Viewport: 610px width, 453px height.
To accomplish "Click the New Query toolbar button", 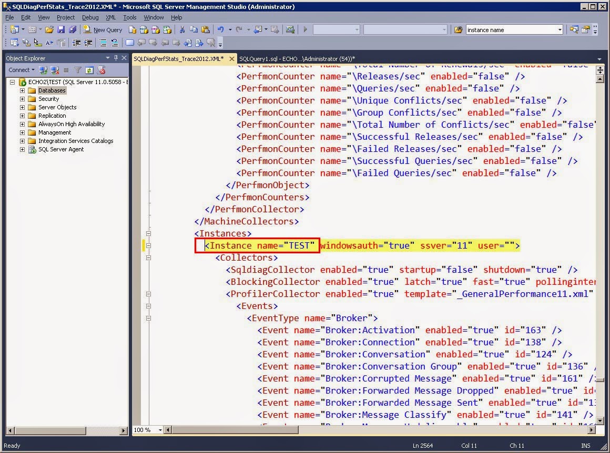I will (x=103, y=30).
